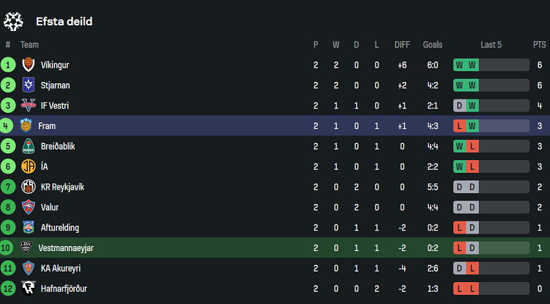Click the KR Reykjavík team crest

point(29,187)
